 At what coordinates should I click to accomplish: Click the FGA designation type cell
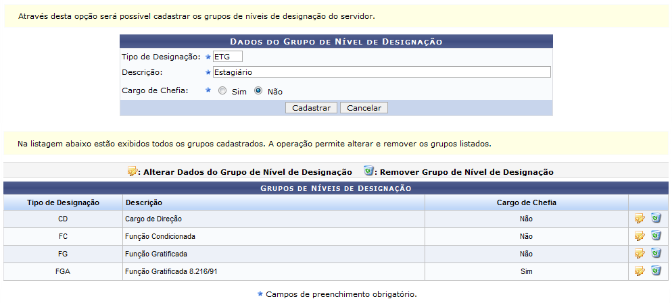64,271
